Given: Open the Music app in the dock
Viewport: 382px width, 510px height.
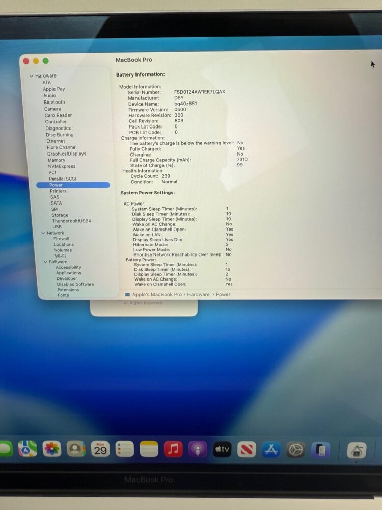Looking at the screenshot, I should coord(173,449).
